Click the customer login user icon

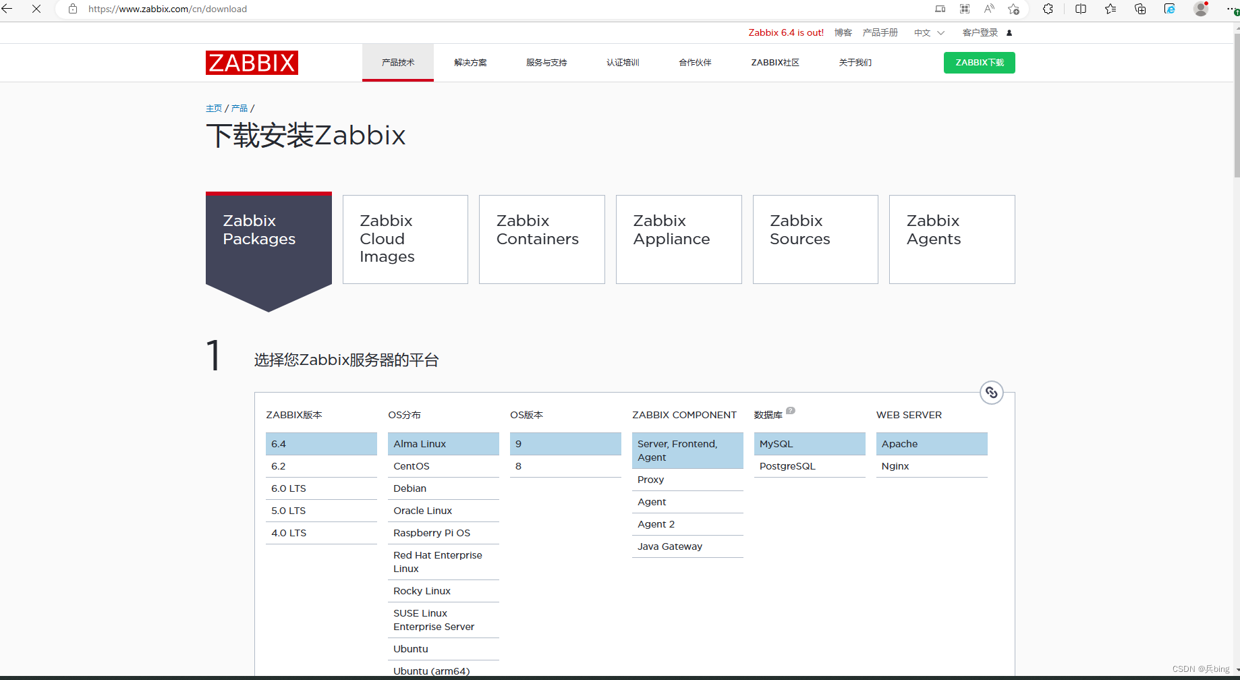(1009, 32)
